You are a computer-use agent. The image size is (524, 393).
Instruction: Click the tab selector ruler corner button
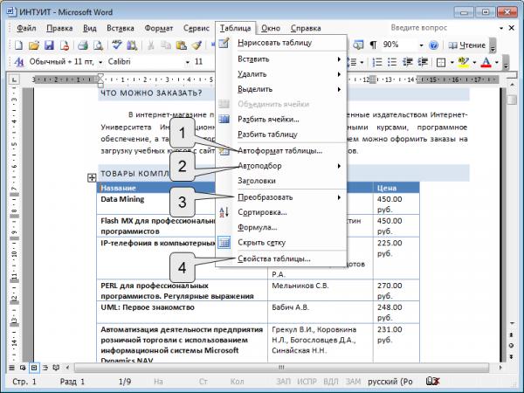(14, 79)
